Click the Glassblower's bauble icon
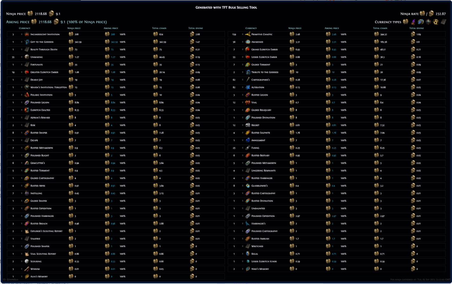This screenshot has height=284, width=452. pos(248,186)
